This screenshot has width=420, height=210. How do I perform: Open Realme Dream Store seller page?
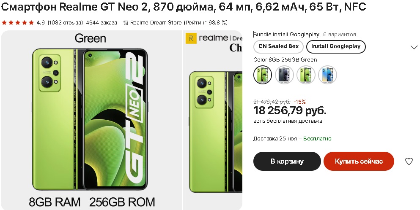click(x=179, y=22)
